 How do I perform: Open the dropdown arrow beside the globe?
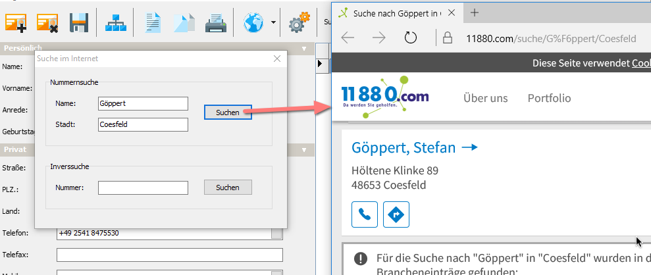[273, 22]
